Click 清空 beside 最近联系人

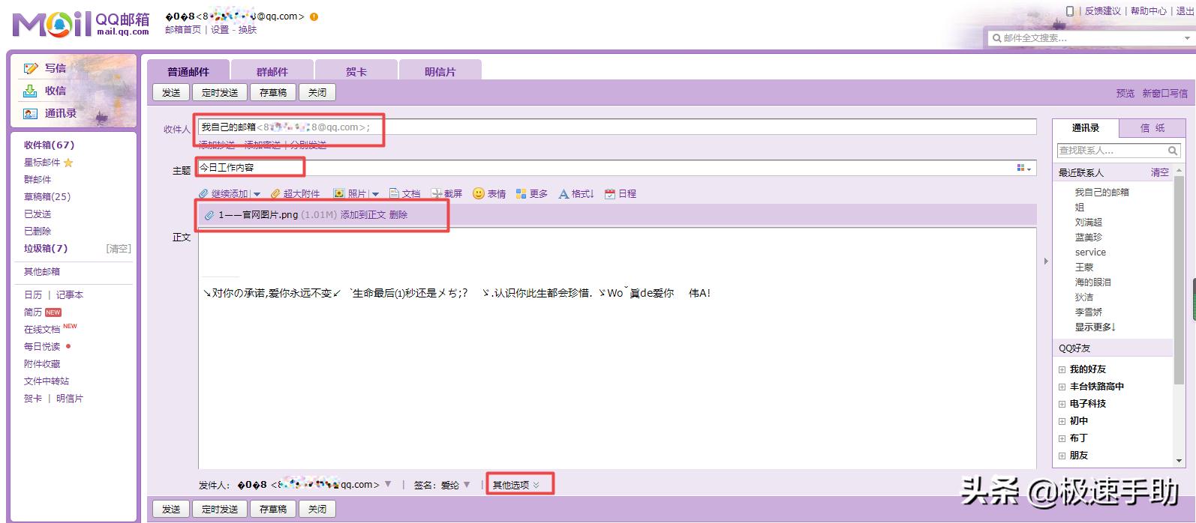1160,172
